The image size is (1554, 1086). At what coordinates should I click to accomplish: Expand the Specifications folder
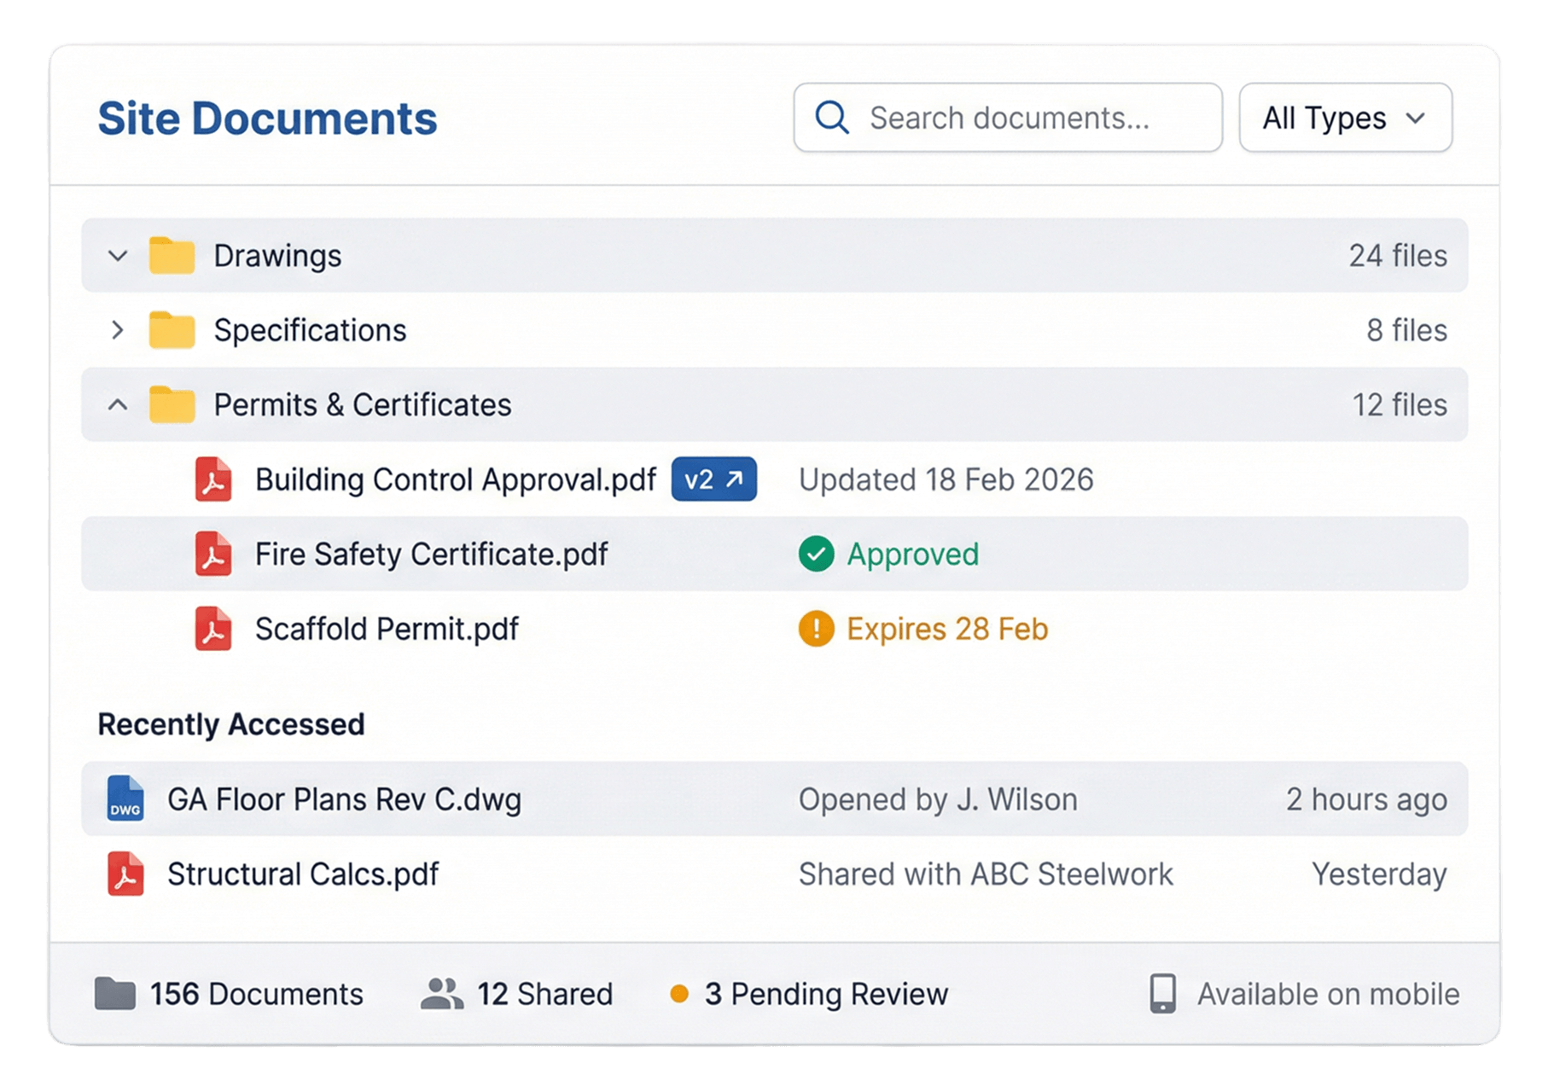click(x=118, y=330)
